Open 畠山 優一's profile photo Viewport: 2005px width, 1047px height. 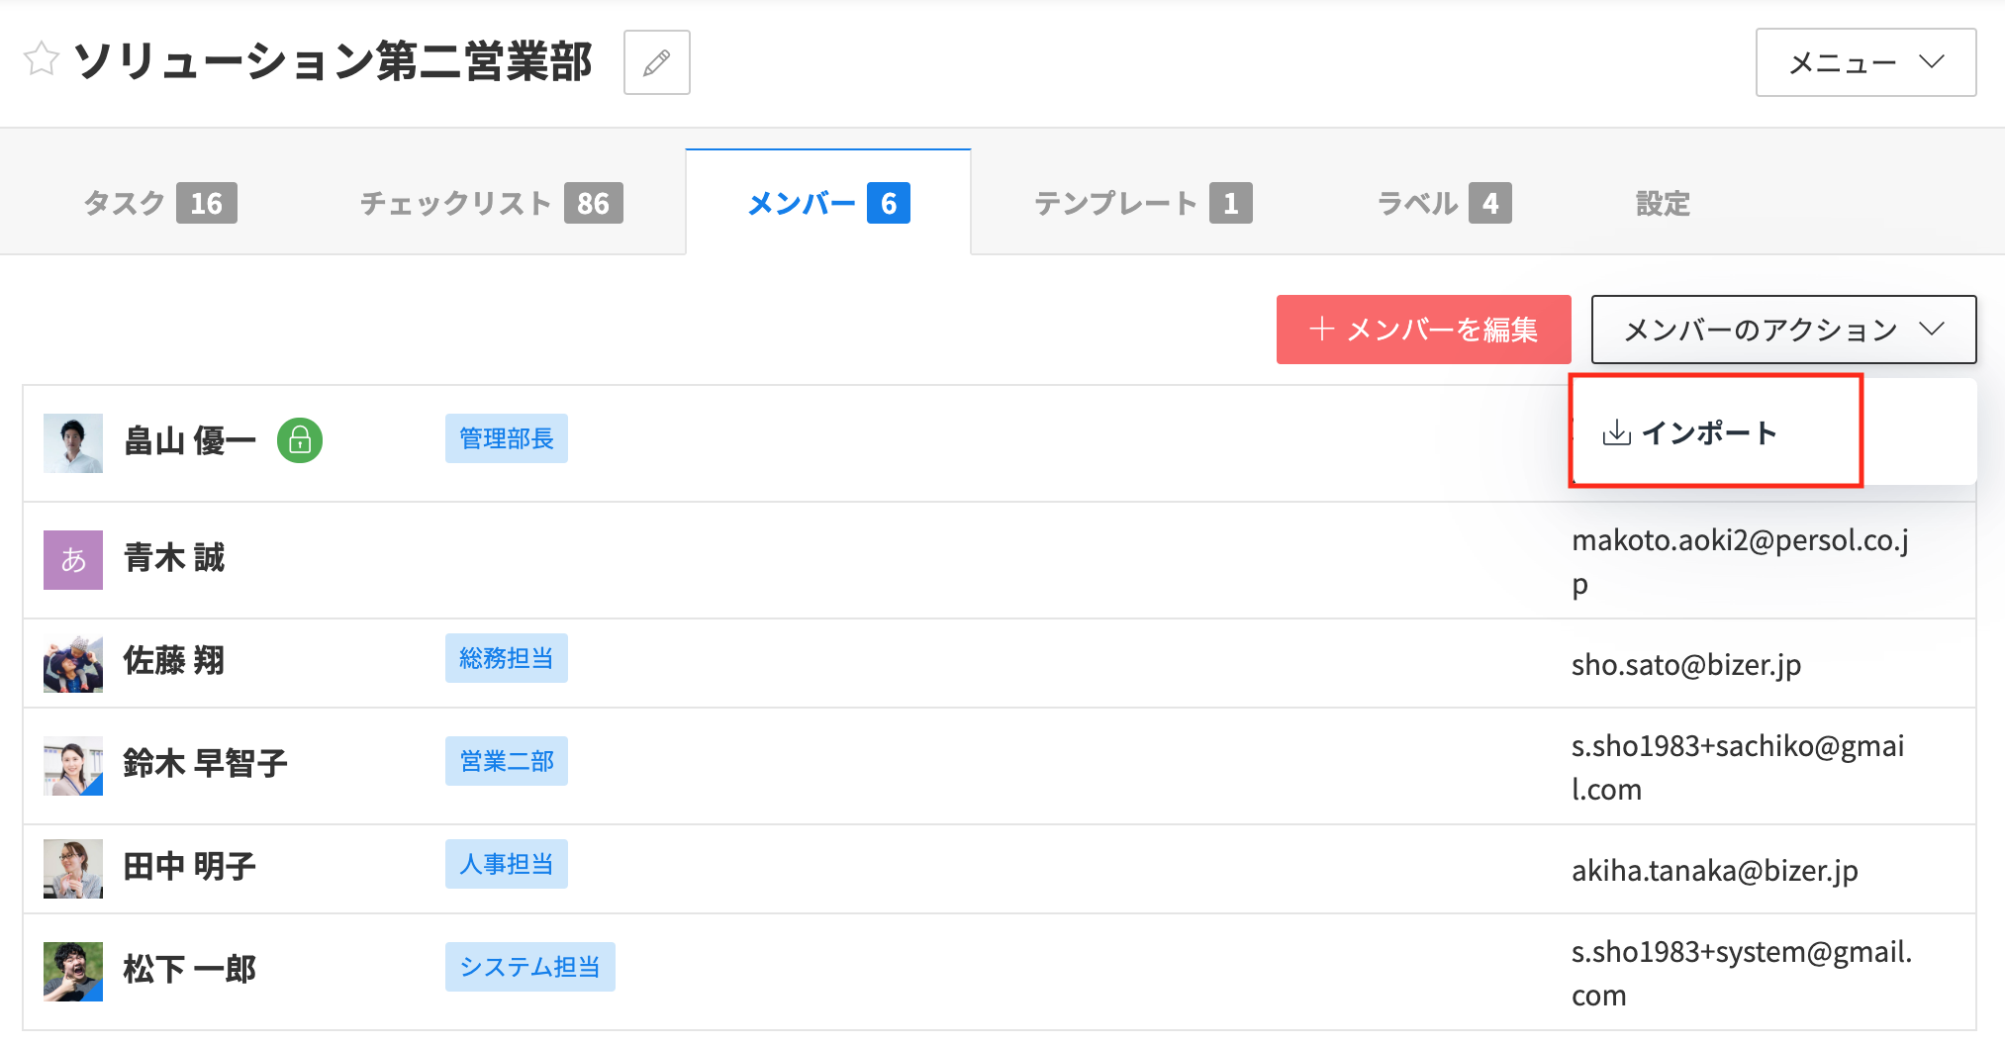73,443
